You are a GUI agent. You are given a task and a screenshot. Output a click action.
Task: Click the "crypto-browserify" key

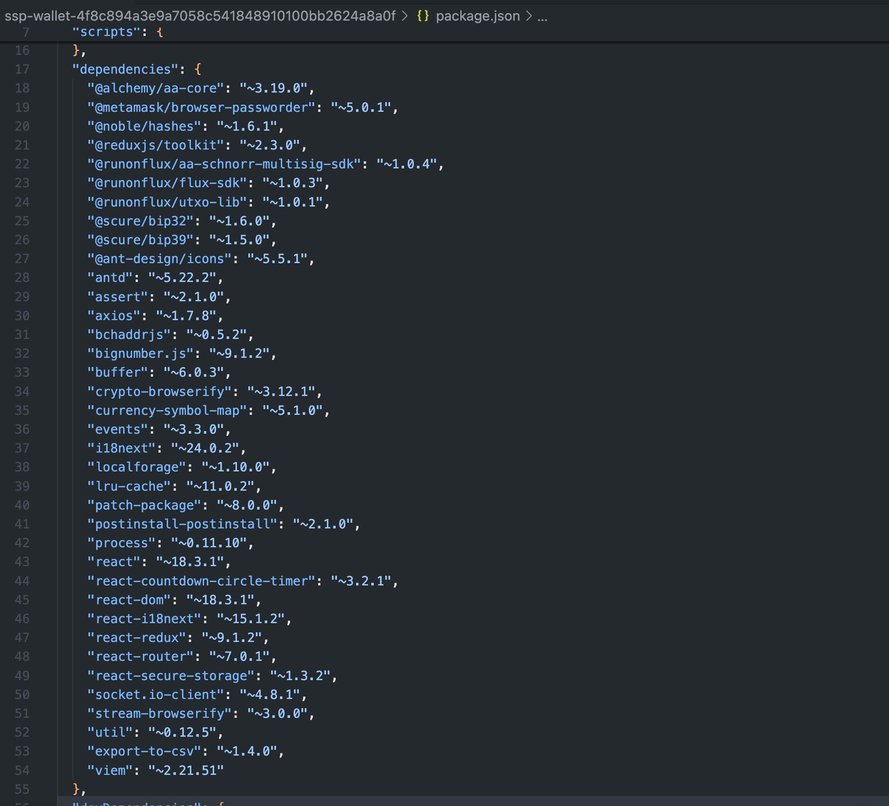(160, 391)
